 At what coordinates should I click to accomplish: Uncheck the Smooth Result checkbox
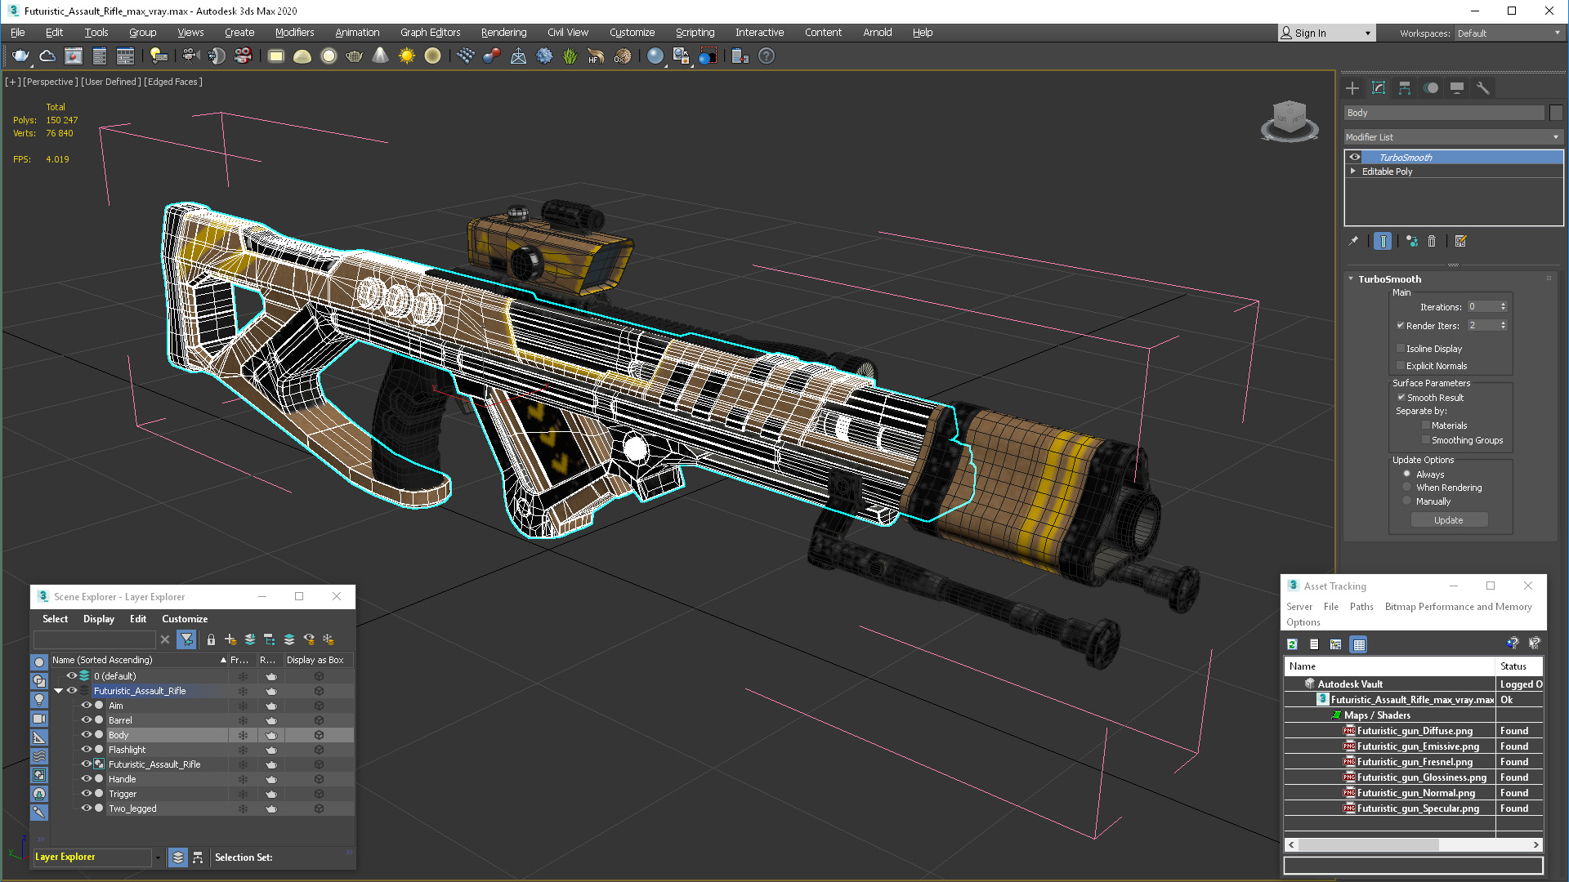1401,398
